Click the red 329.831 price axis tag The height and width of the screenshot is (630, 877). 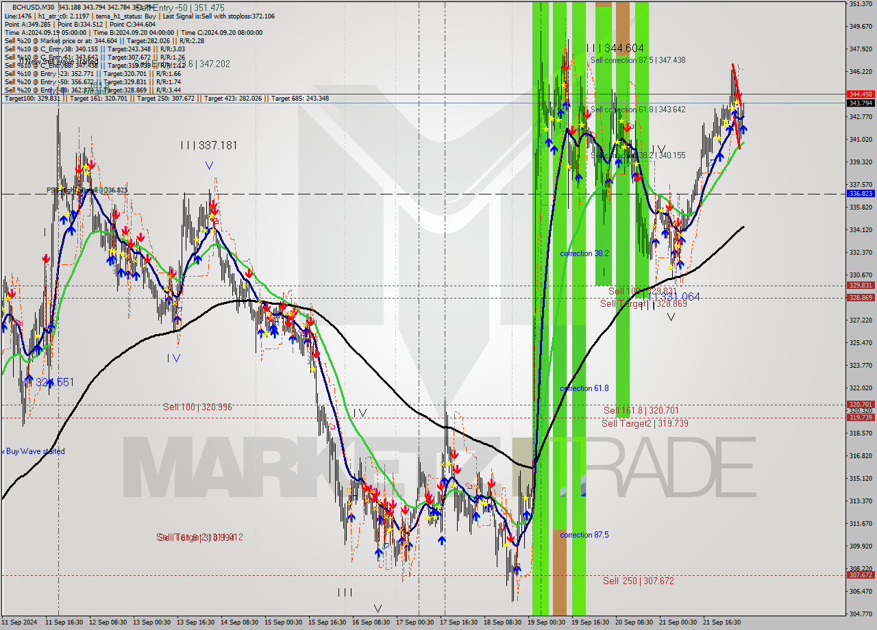[x=861, y=286]
